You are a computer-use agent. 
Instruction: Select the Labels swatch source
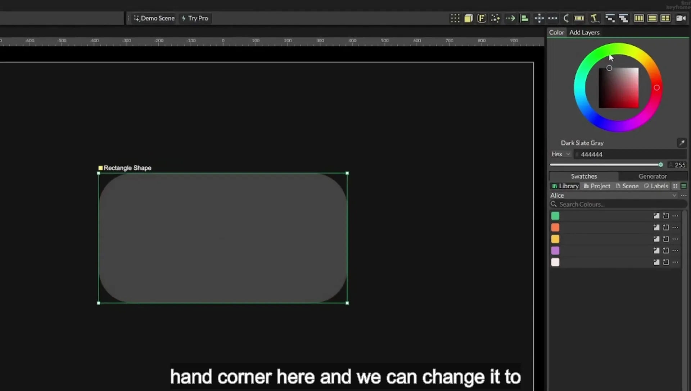(656, 186)
